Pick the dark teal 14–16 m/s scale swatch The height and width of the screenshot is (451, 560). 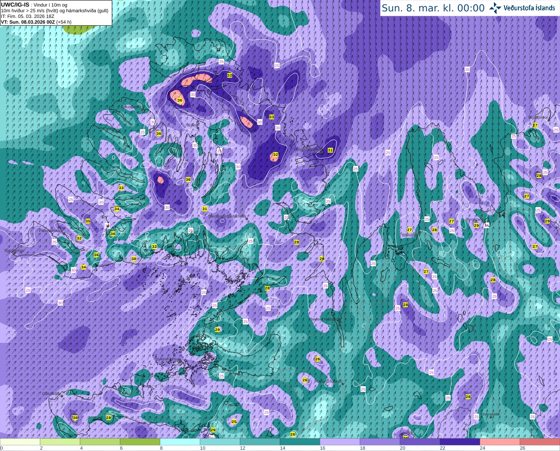(x=300, y=442)
